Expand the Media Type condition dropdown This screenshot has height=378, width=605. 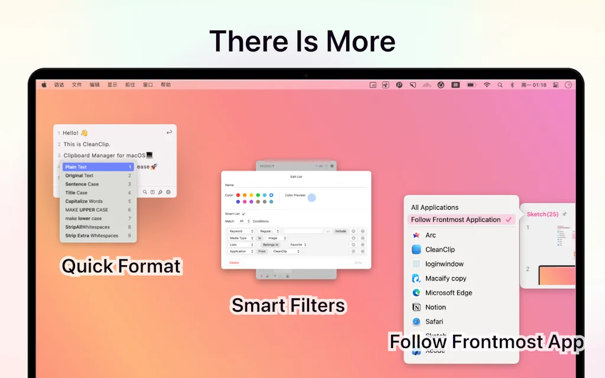[x=240, y=238]
